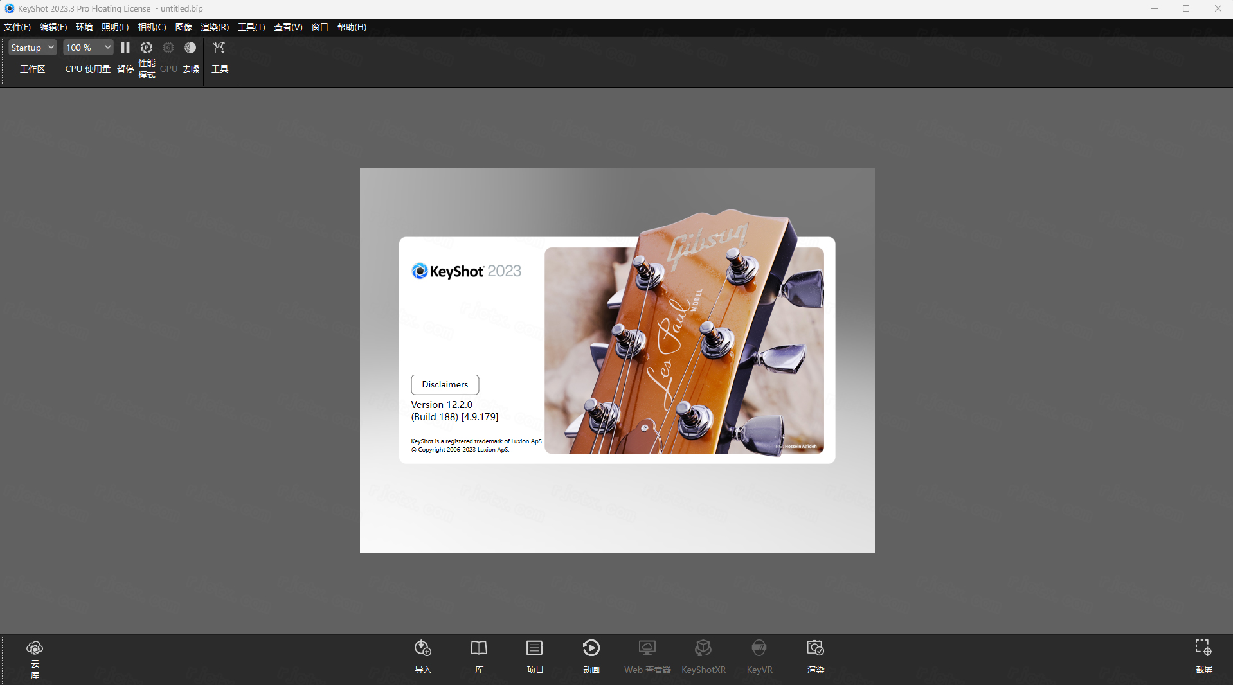The image size is (1233, 685).
Task: Open the 工具(T) menu
Action: (251, 27)
